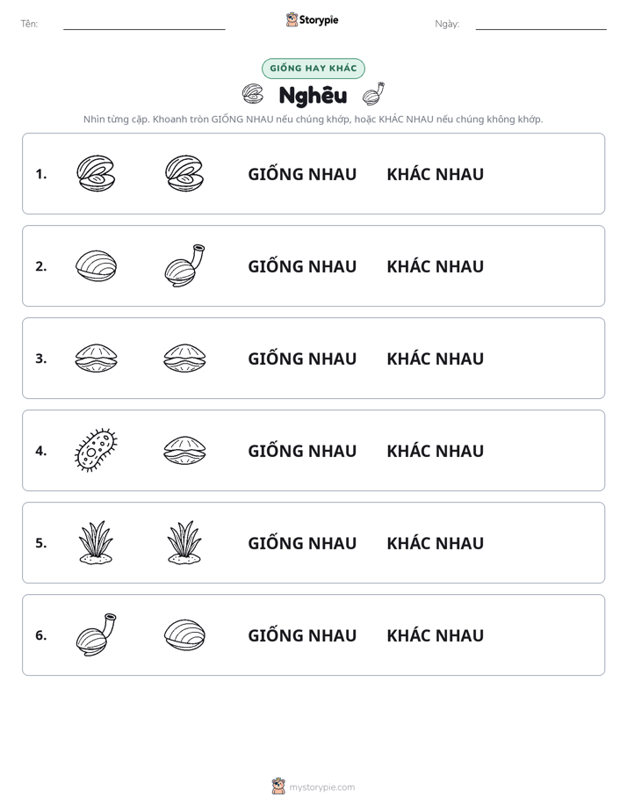
Task: Choose GIỐNG NHAU in row 5
Action: click(302, 543)
